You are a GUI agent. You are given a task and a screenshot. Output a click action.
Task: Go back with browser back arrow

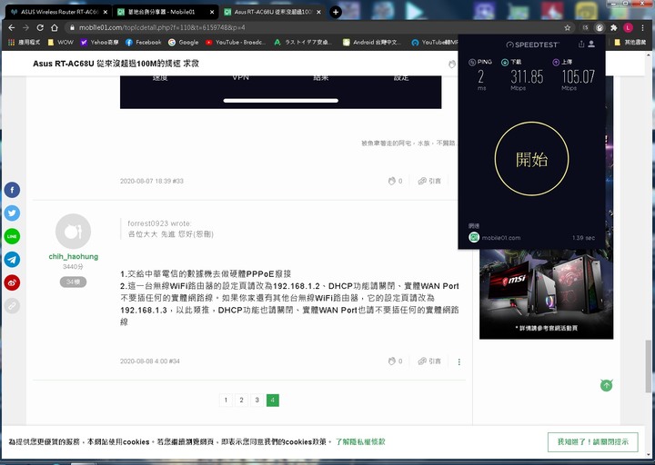[12, 27]
